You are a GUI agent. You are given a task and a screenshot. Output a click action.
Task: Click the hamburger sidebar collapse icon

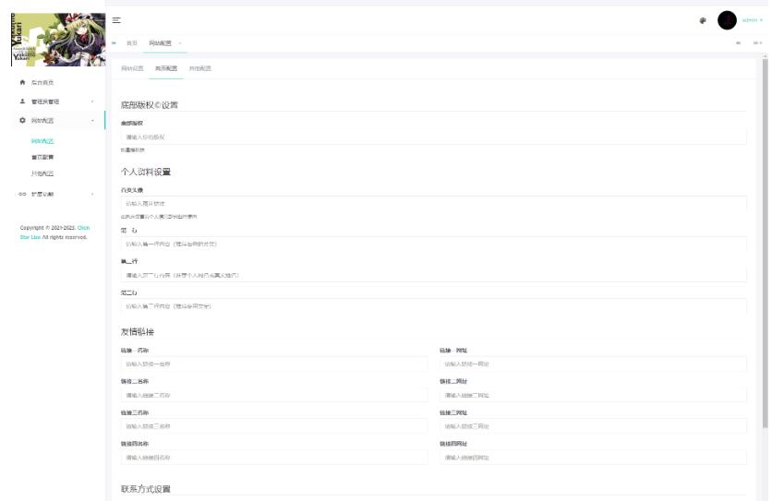[115, 19]
